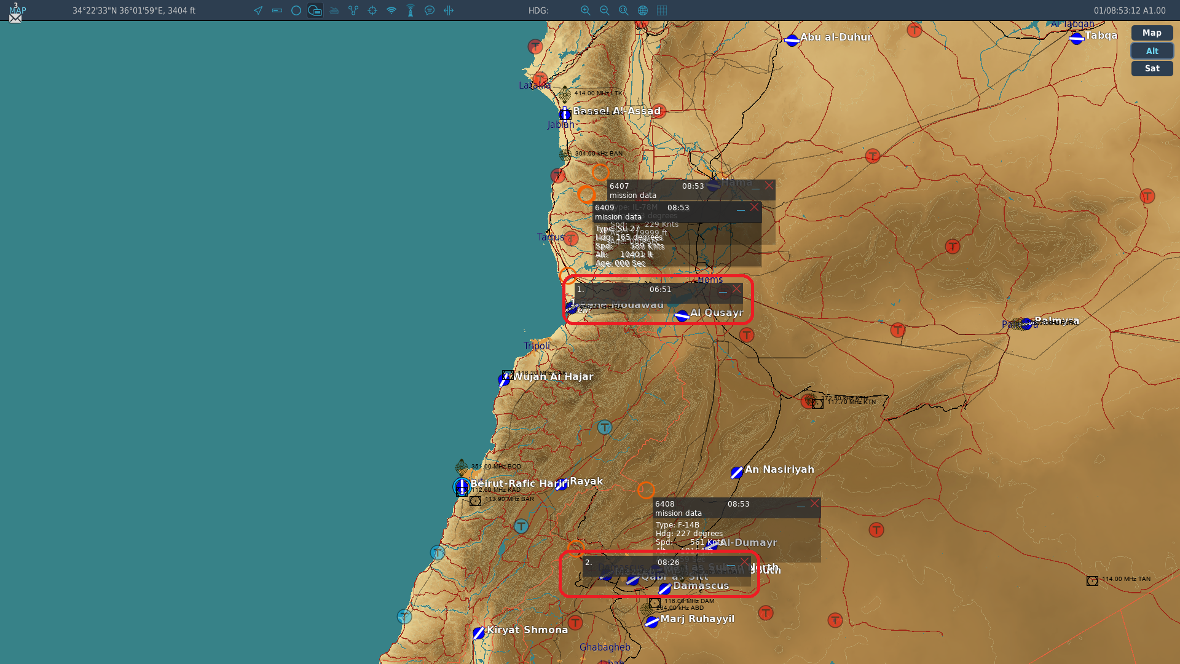Viewport: 1180px width, 664px height.
Task: Click the 414.00 MHz LTK beacon icon
Action: tap(565, 95)
